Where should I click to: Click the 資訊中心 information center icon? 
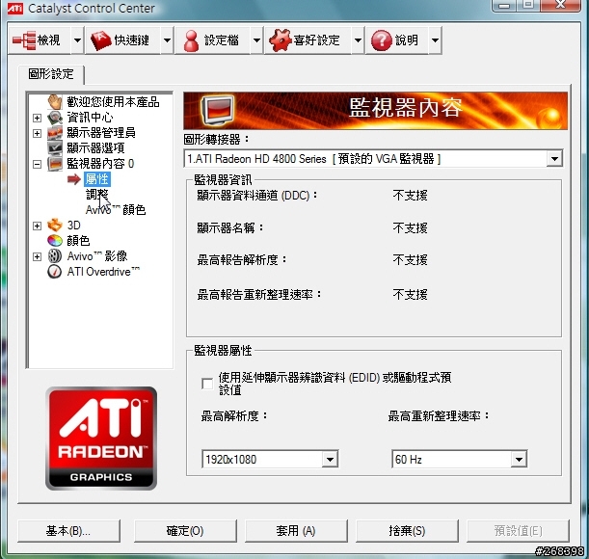click(x=55, y=118)
